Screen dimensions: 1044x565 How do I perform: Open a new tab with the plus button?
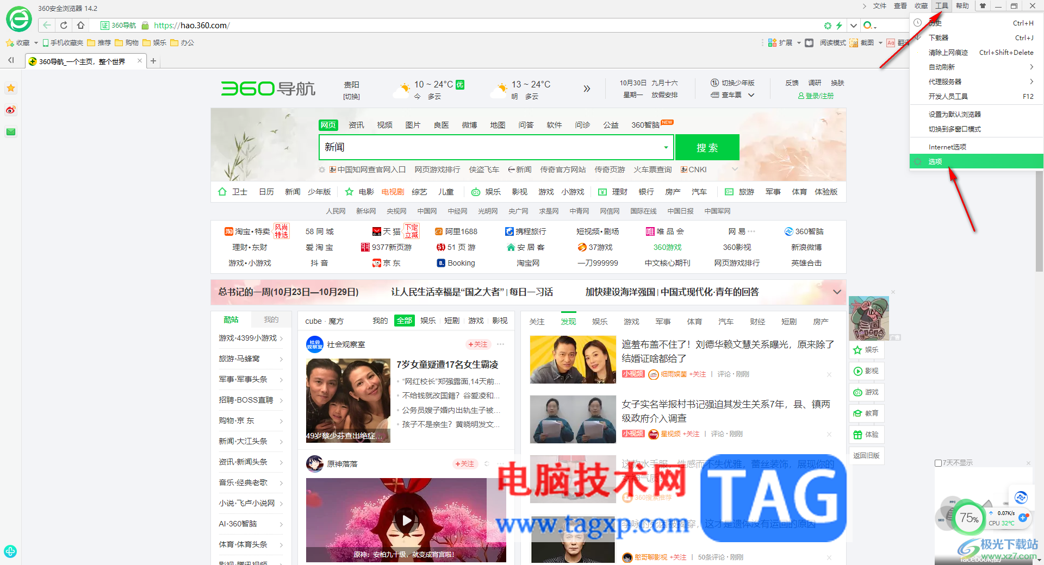153,61
